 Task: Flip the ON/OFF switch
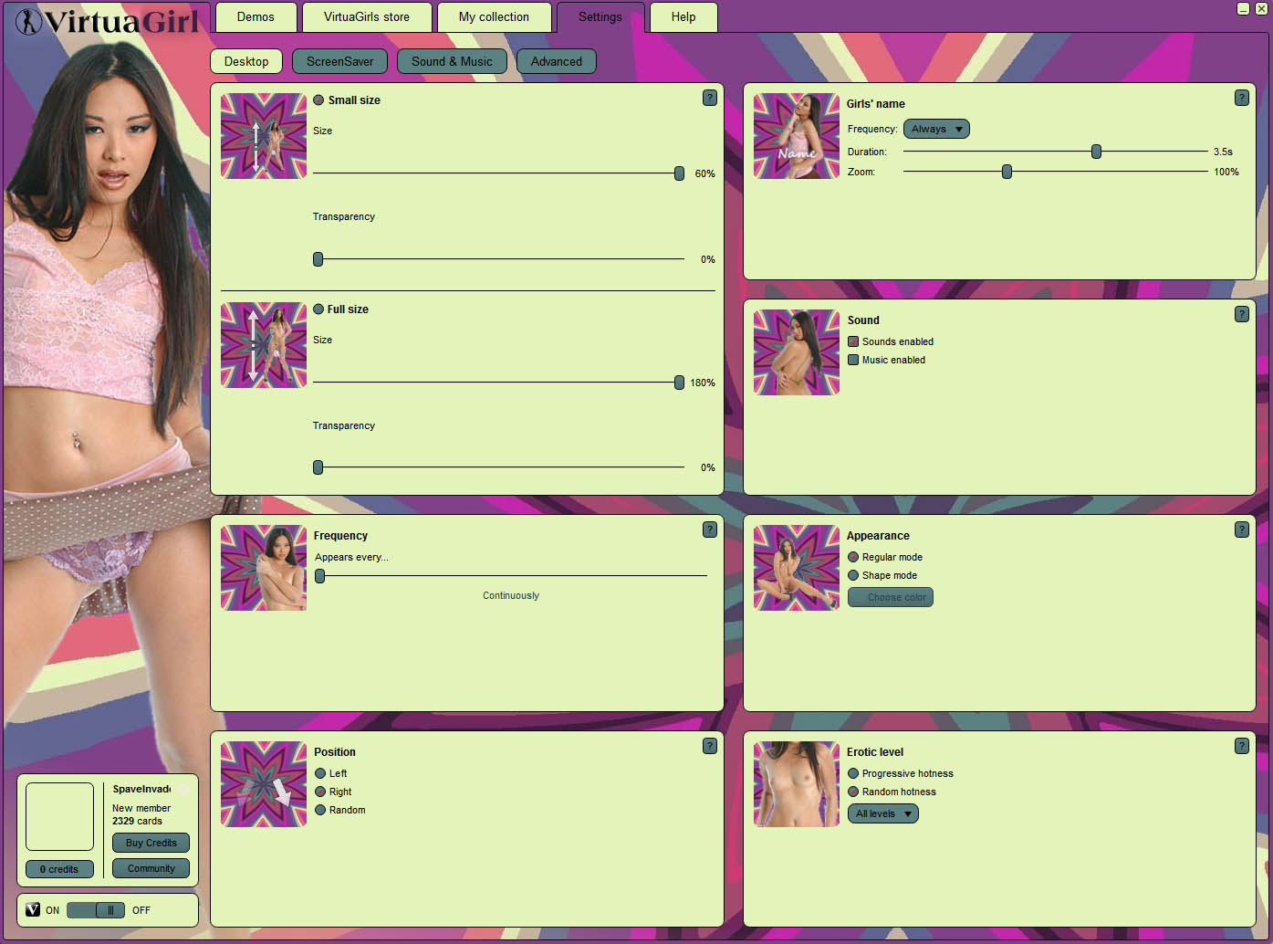coord(96,909)
